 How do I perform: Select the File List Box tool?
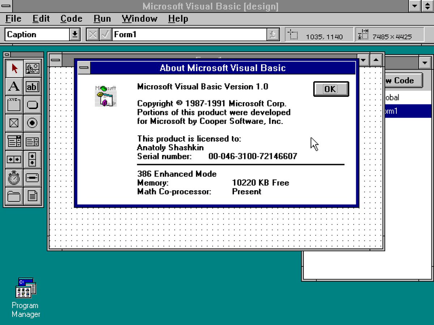pyautogui.click(x=33, y=196)
